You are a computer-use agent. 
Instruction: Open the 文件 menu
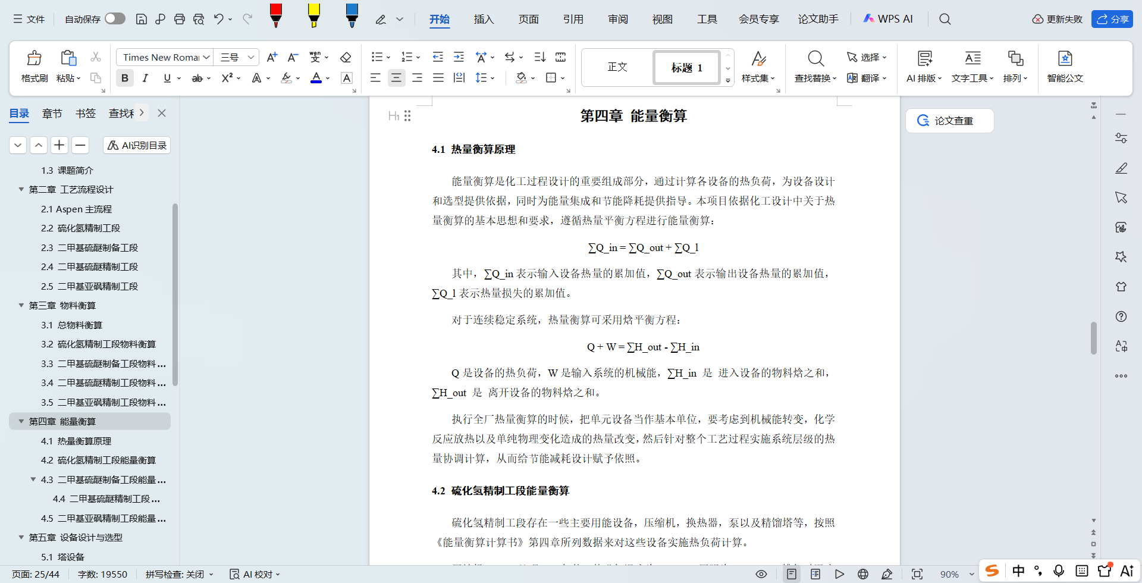coord(29,19)
